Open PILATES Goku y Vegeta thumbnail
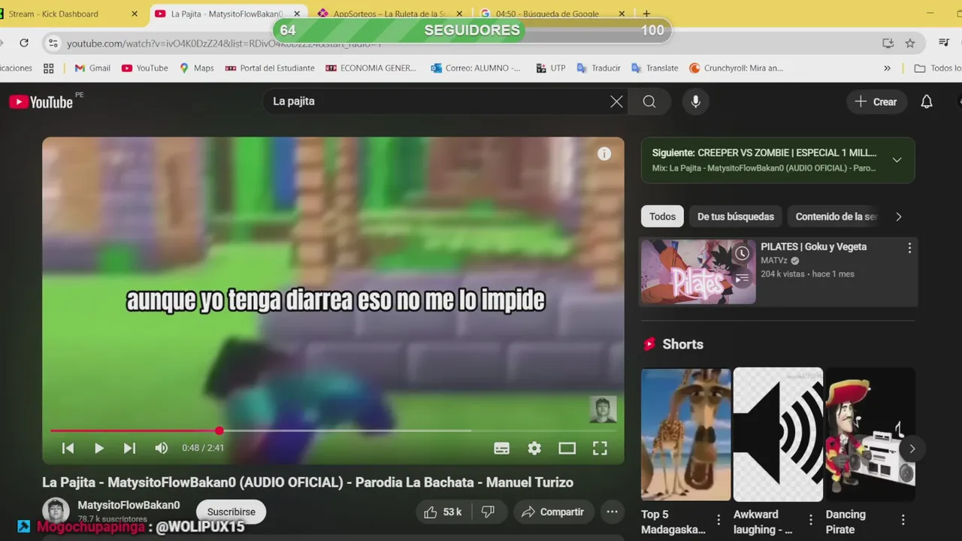 click(698, 272)
